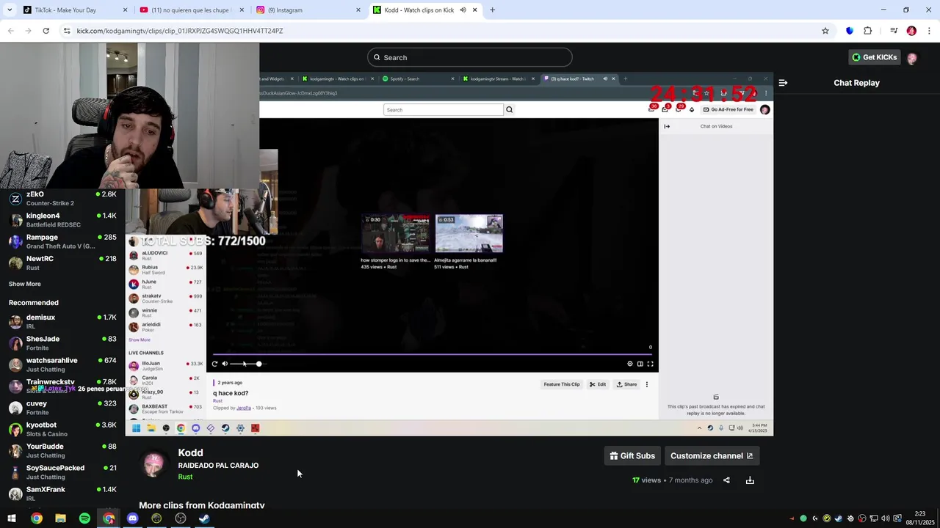The width and height of the screenshot is (940, 528).
Task: Open the how stomper logs in clip thumbnail
Action: (395, 233)
